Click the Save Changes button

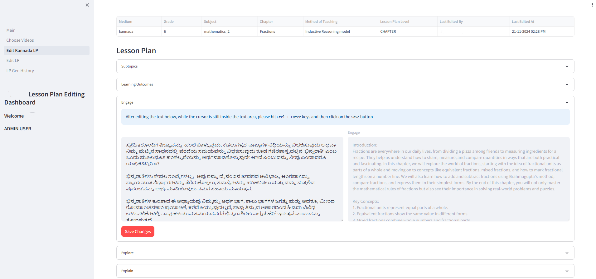(138, 231)
